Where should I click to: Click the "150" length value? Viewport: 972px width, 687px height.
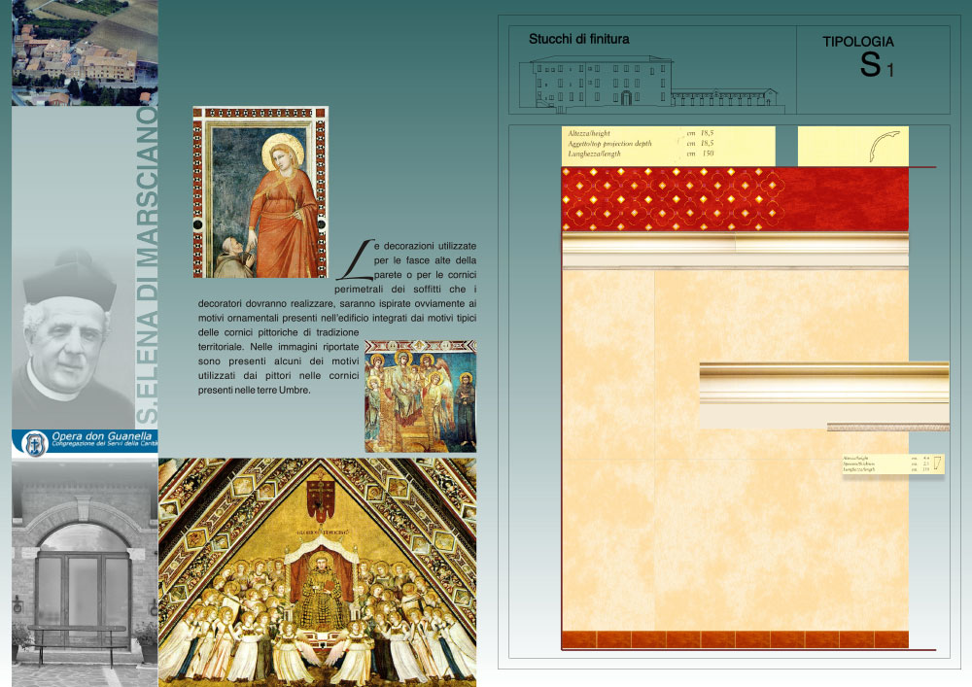[x=708, y=154]
